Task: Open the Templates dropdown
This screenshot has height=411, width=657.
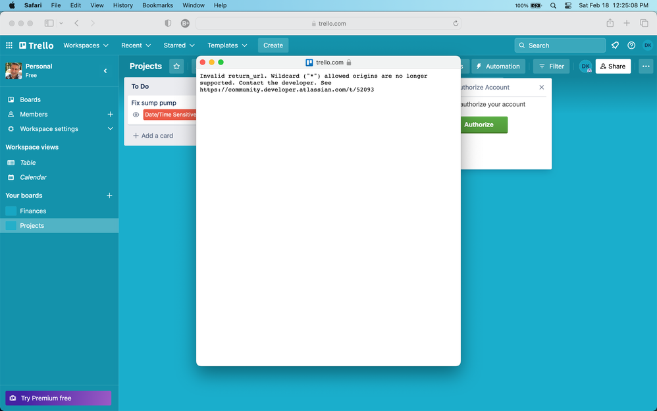Action: point(227,45)
